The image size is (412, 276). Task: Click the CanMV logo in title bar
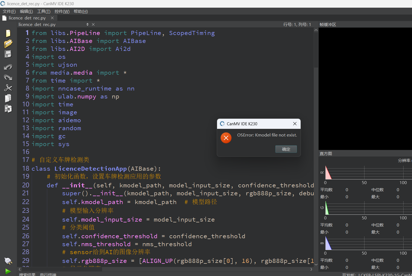[3, 4]
